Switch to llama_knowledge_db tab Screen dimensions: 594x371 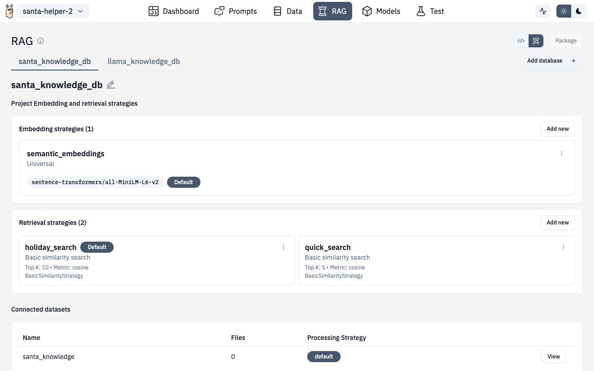pos(144,61)
